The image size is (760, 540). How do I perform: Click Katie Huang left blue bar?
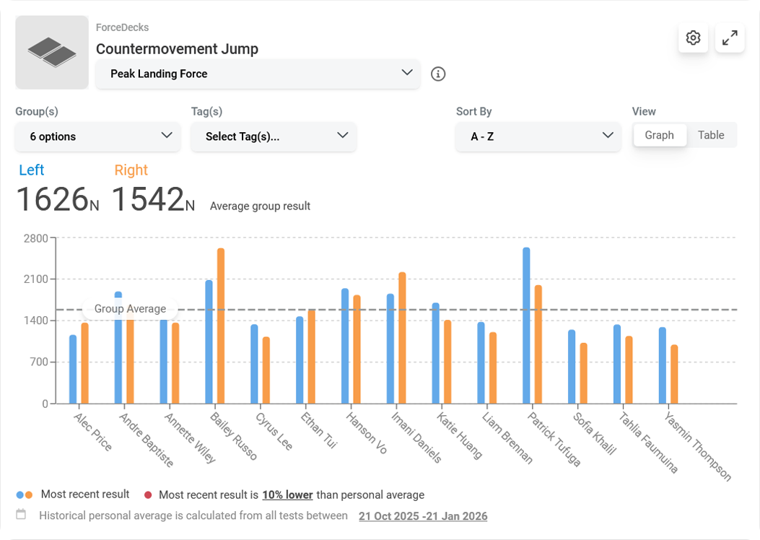(436, 353)
